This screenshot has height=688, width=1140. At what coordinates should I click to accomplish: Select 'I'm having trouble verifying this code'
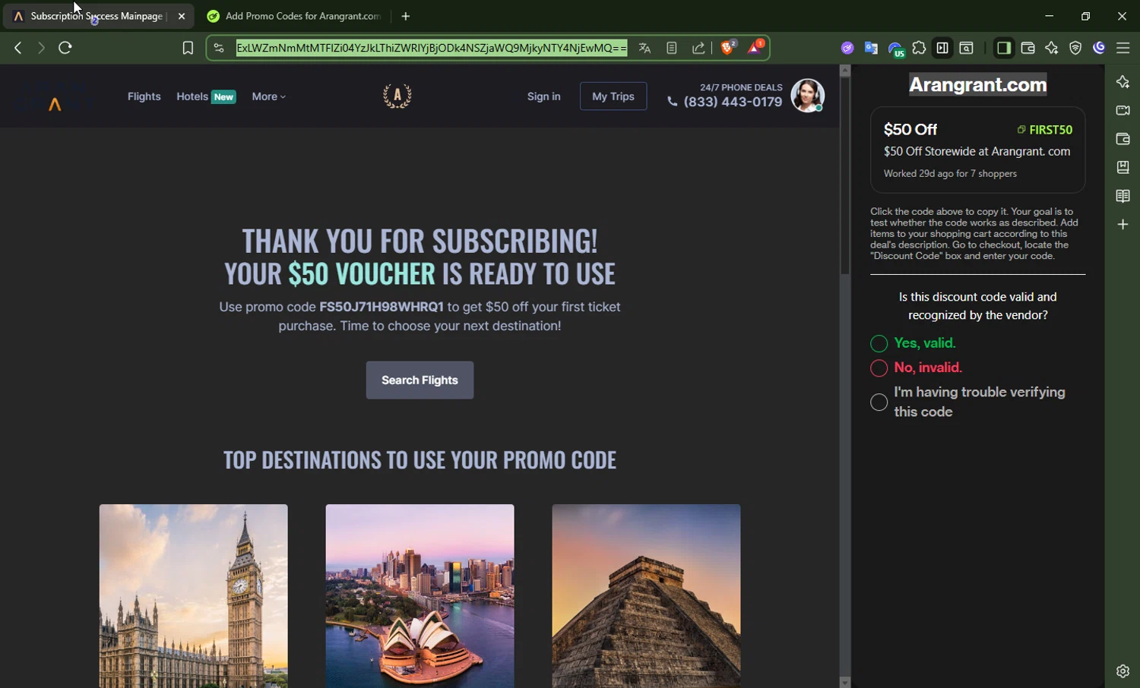coord(879,402)
